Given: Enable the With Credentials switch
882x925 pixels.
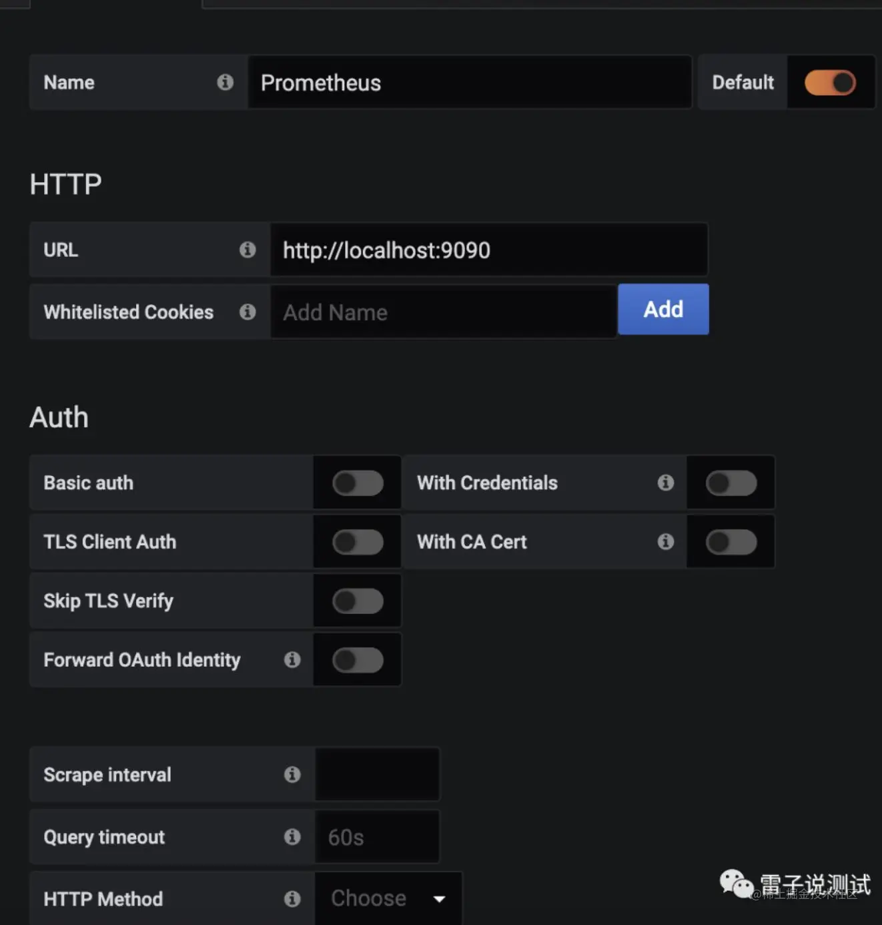Looking at the screenshot, I should pos(731,483).
